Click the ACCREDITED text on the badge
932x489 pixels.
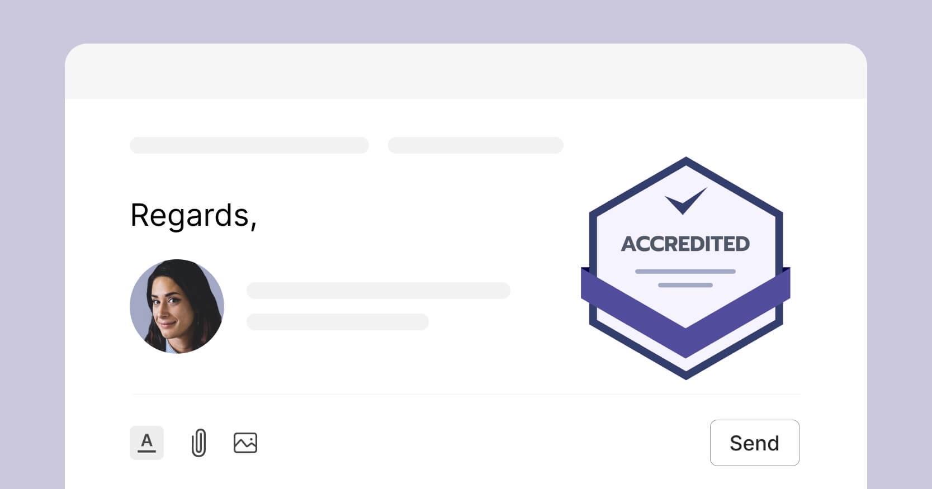tap(685, 244)
